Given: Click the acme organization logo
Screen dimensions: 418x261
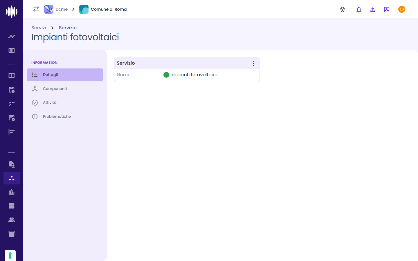Looking at the screenshot, I should pos(49,9).
